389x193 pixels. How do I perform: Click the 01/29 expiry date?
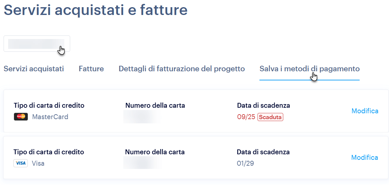pyautogui.click(x=245, y=163)
